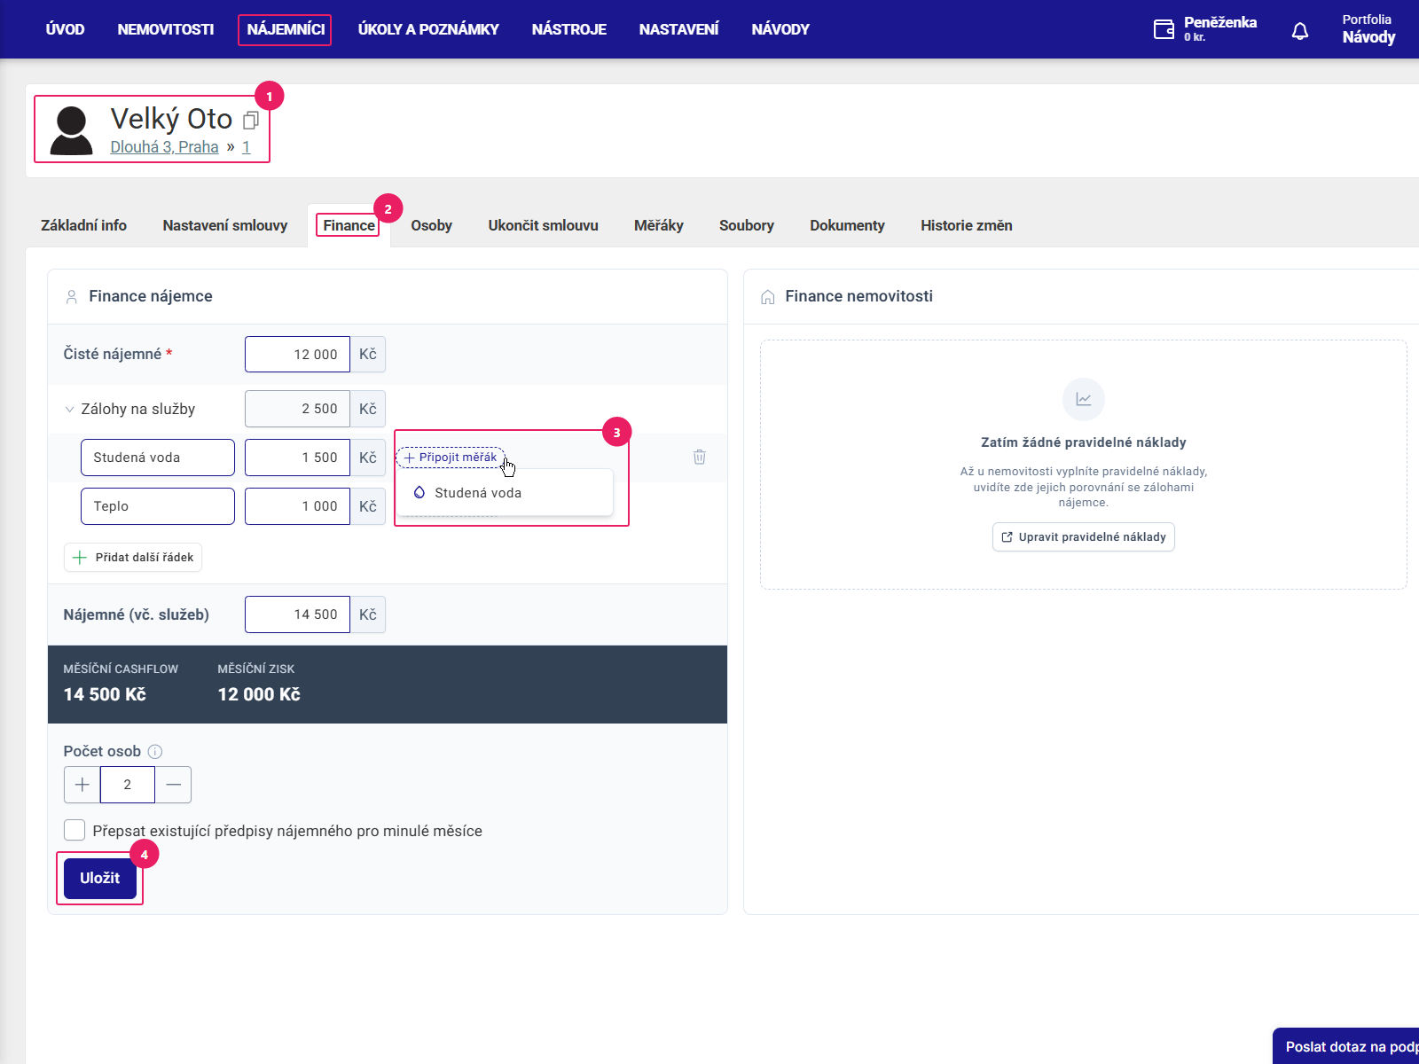Click Nájemné (vč. služeb) 14 500 field
This screenshot has width=1419, height=1064.
[x=297, y=614]
